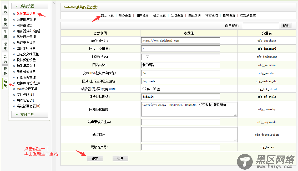Focus the 配置搜索 input field
The image size is (298, 171).
(261, 26)
